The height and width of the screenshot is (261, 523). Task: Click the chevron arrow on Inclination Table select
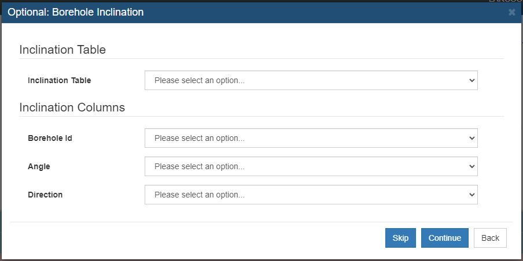coord(472,80)
